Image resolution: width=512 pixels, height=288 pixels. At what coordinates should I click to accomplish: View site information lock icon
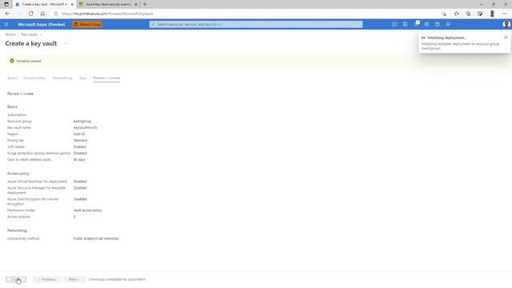pyautogui.click(x=56, y=14)
